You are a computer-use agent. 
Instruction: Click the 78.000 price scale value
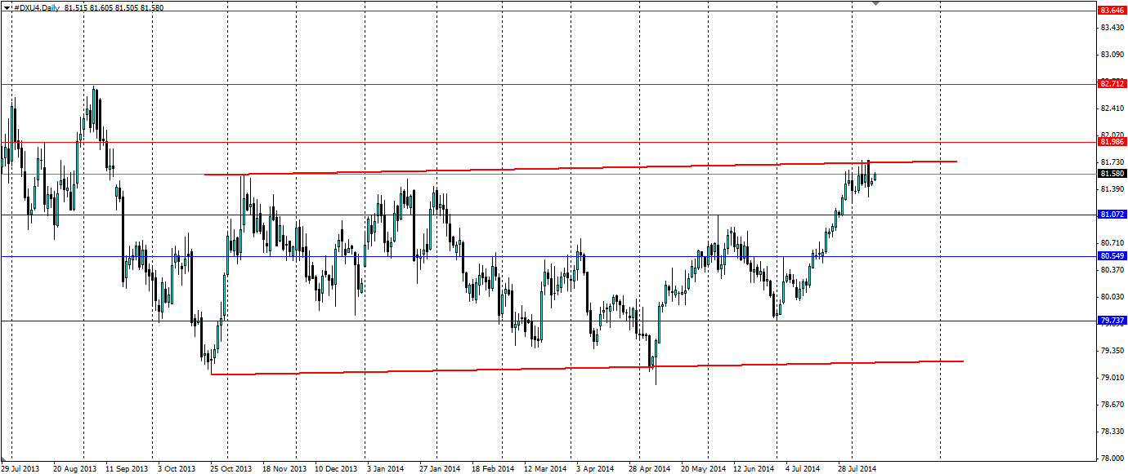click(x=1112, y=458)
